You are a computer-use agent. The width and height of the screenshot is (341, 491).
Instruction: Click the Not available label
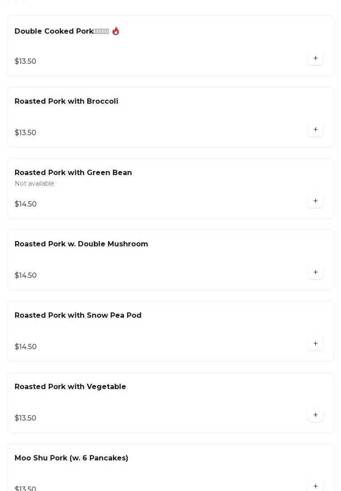pos(35,183)
